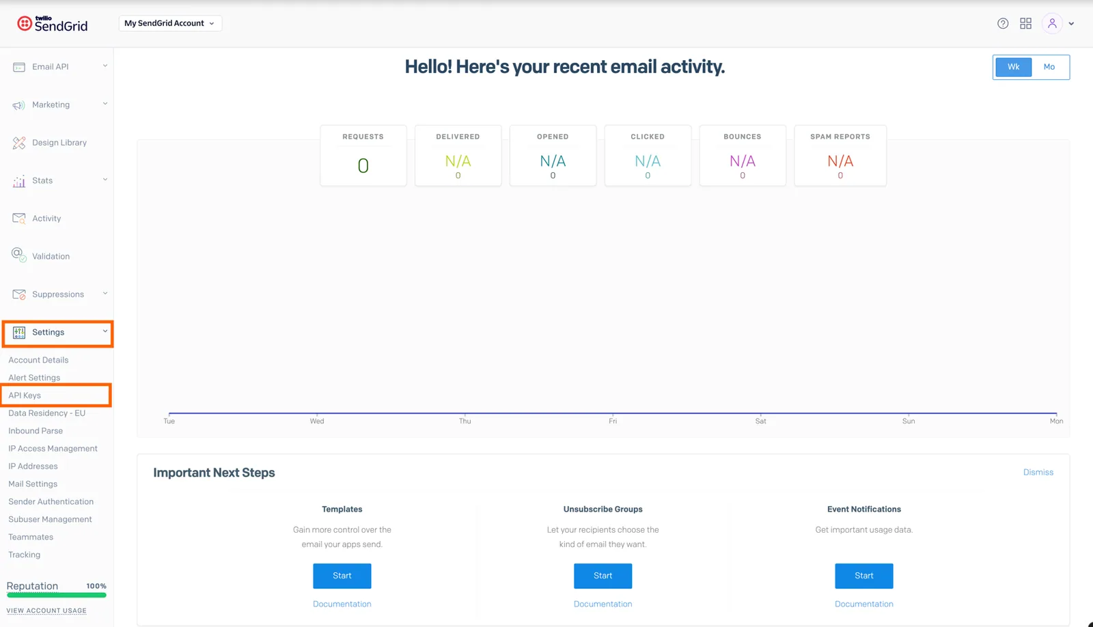This screenshot has height=627, width=1093.
Task: Switch activity view to Wk
Action: tap(1013, 67)
